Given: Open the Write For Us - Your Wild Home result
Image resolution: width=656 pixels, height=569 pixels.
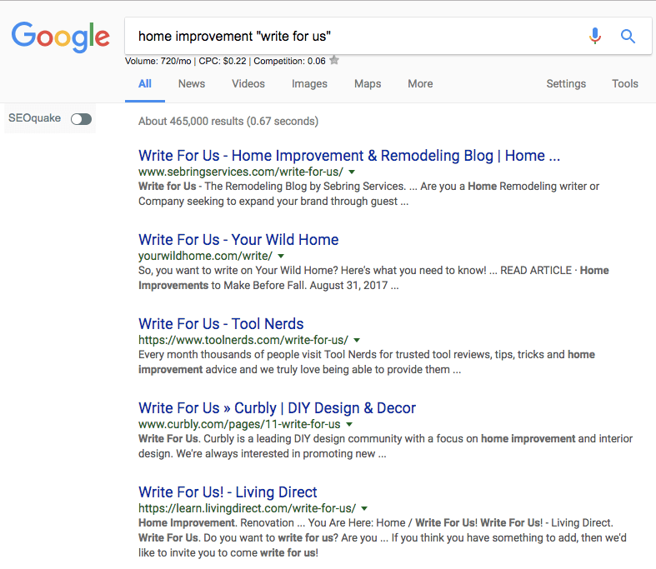Looking at the screenshot, I should point(238,240).
